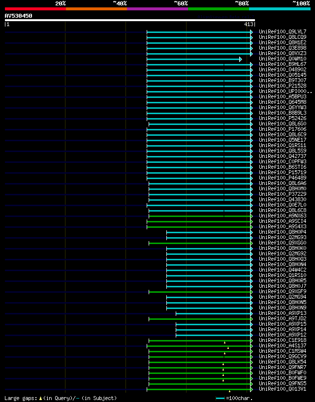Select label UniRef100_Q43830
Image resolution: width=315 pixels, height=402 pixels.
(x=283, y=199)
